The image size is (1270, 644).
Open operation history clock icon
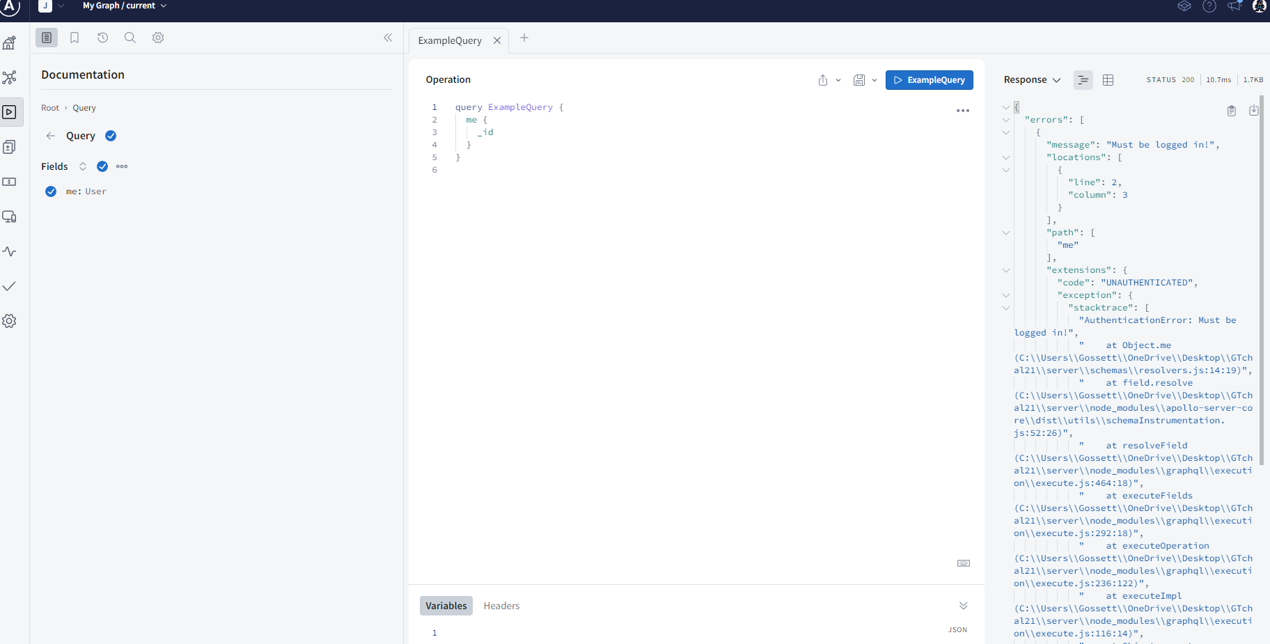point(102,38)
